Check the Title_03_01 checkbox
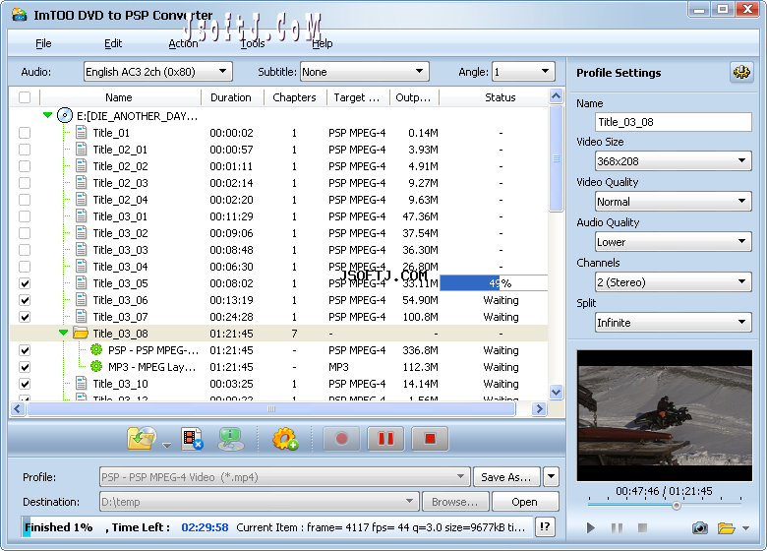Screen dimensions: 767x551 pos(25,216)
